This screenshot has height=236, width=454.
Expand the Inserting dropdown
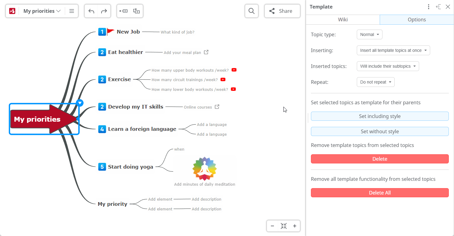[393, 50]
